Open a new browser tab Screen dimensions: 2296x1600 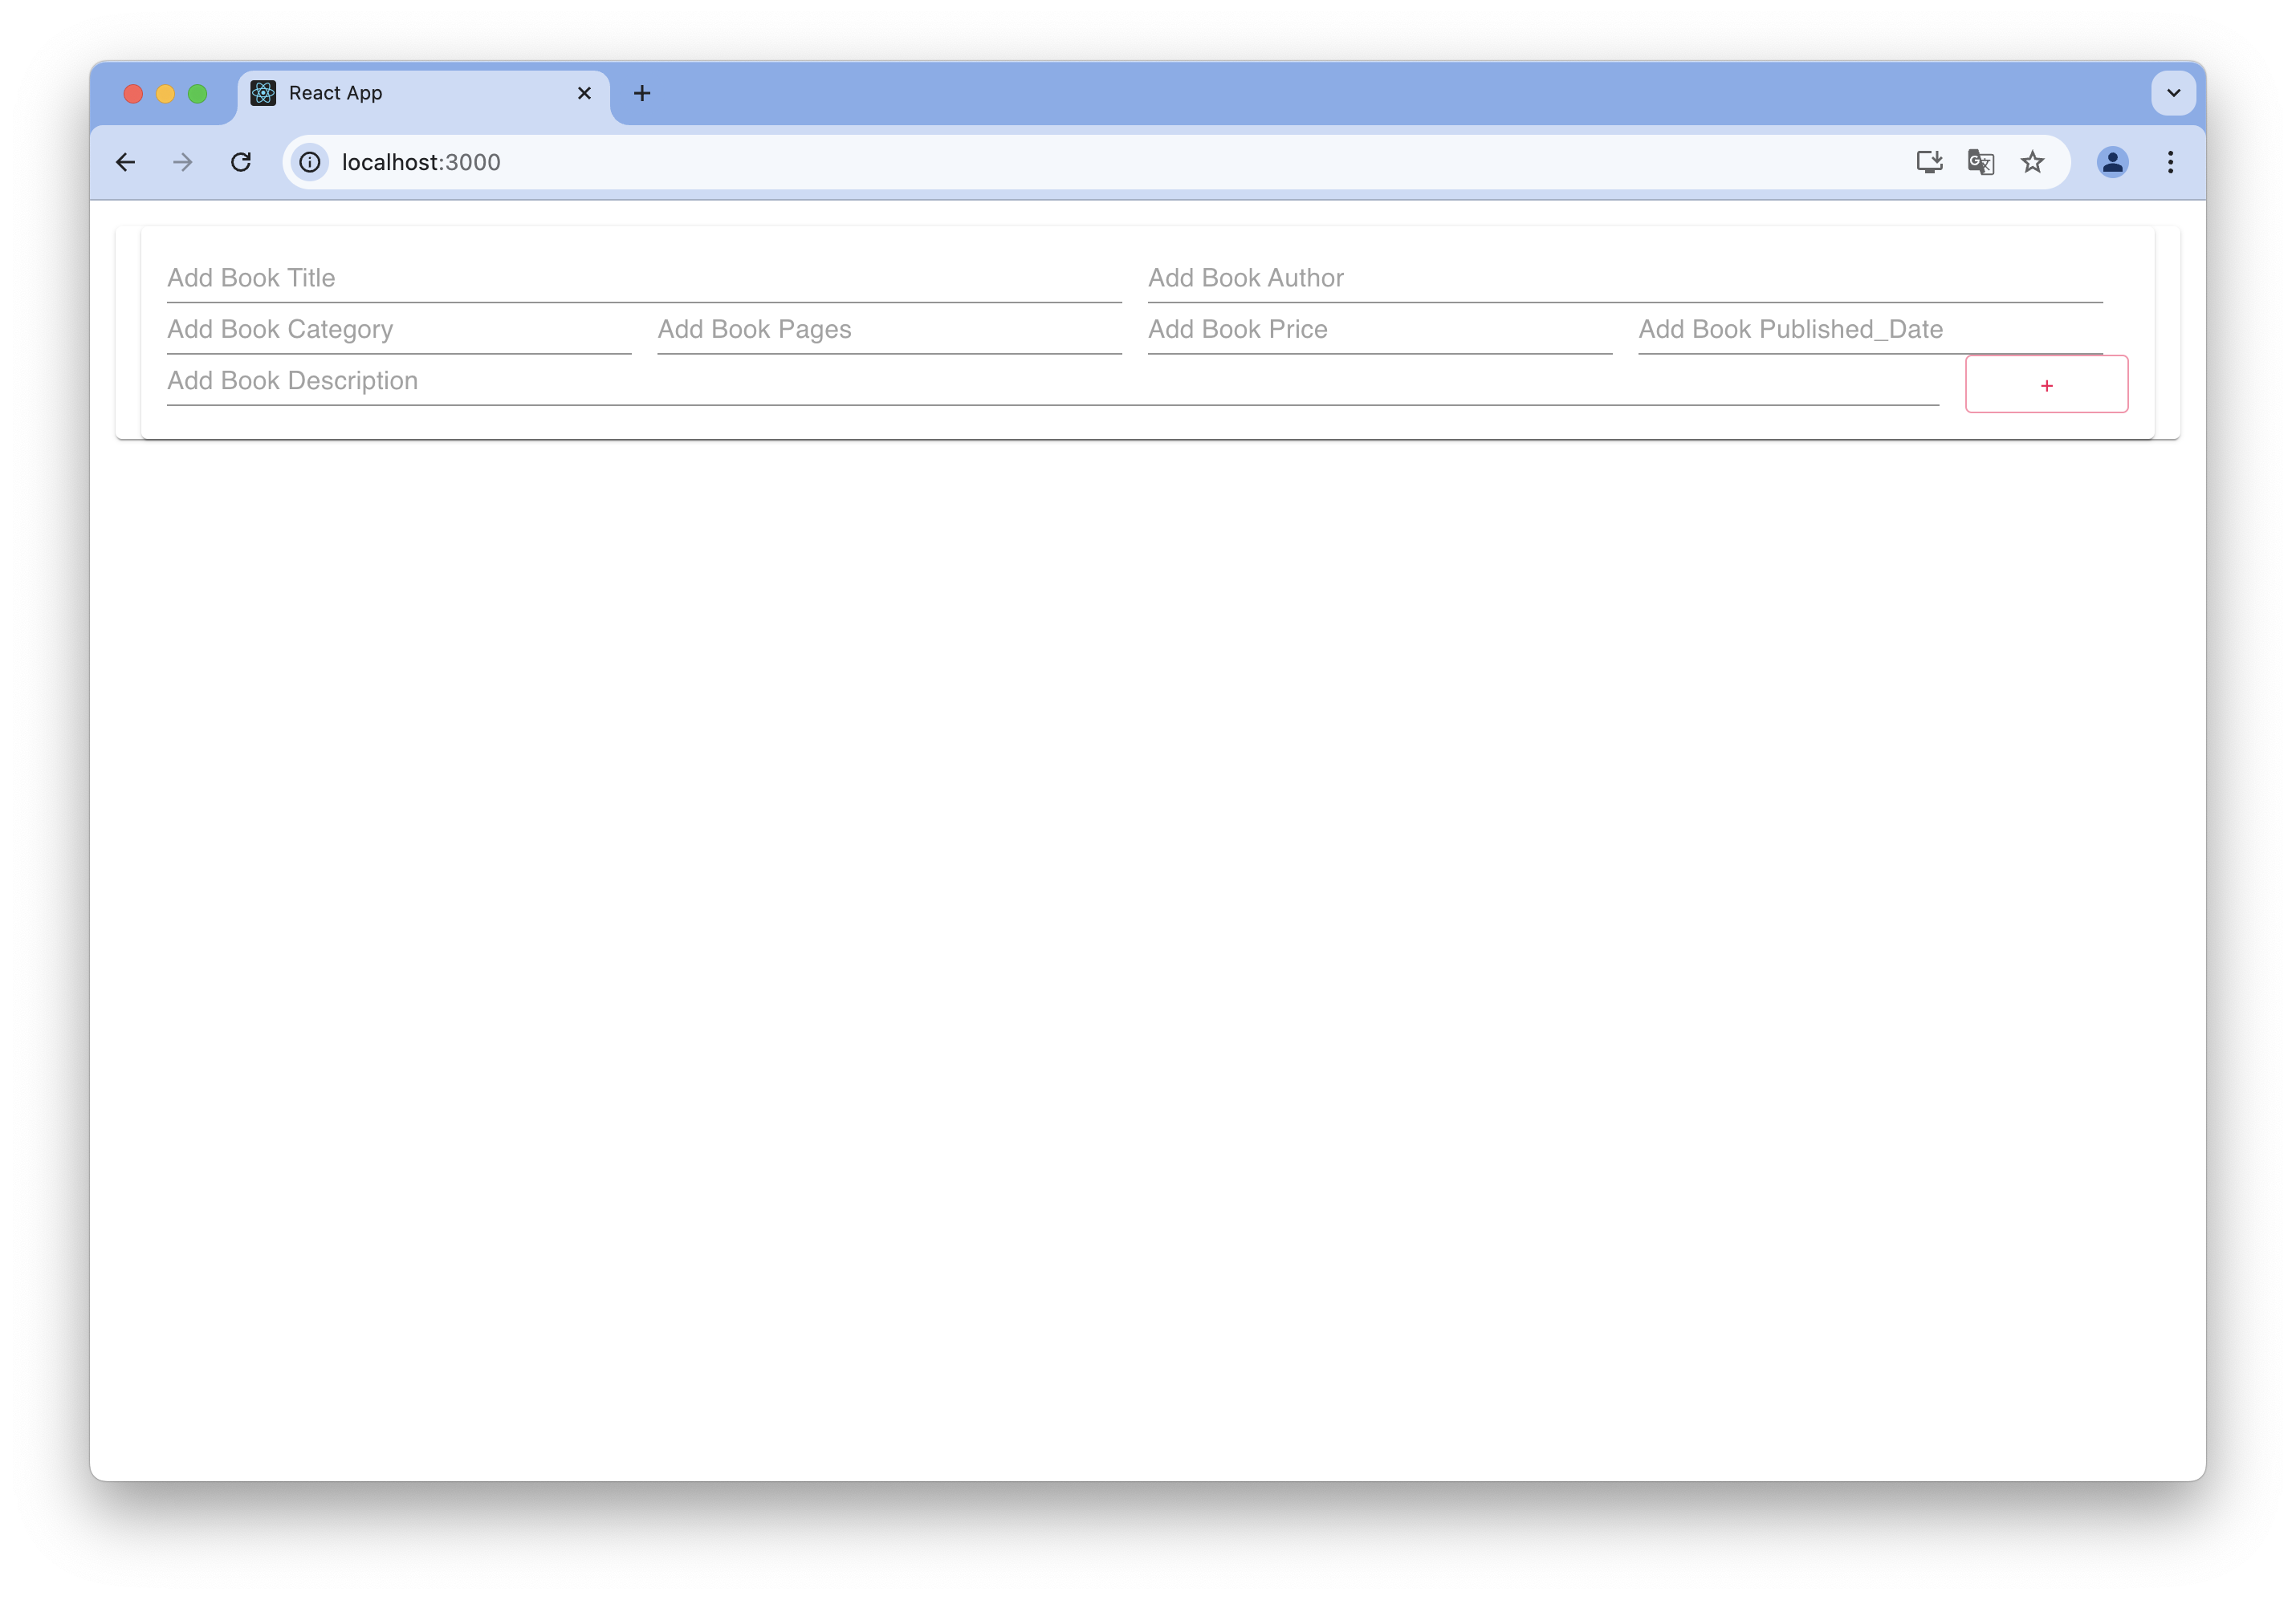pyautogui.click(x=642, y=93)
